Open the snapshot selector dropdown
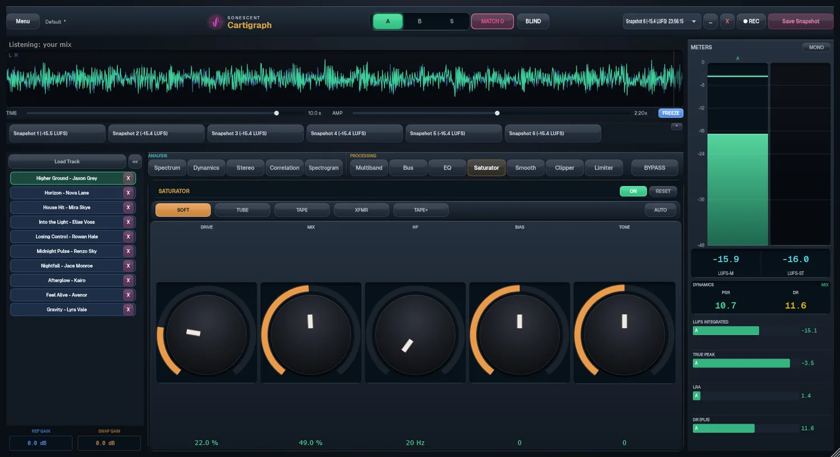Viewport: 840px width, 457px height. tap(662, 21)
